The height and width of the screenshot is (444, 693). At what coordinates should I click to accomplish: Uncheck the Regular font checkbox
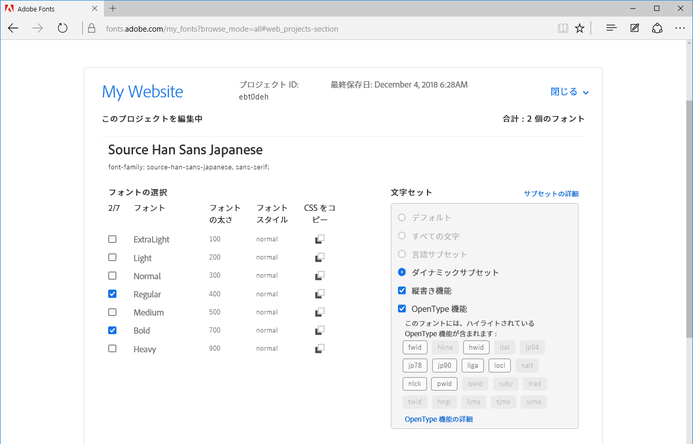[x=112, y=294]
